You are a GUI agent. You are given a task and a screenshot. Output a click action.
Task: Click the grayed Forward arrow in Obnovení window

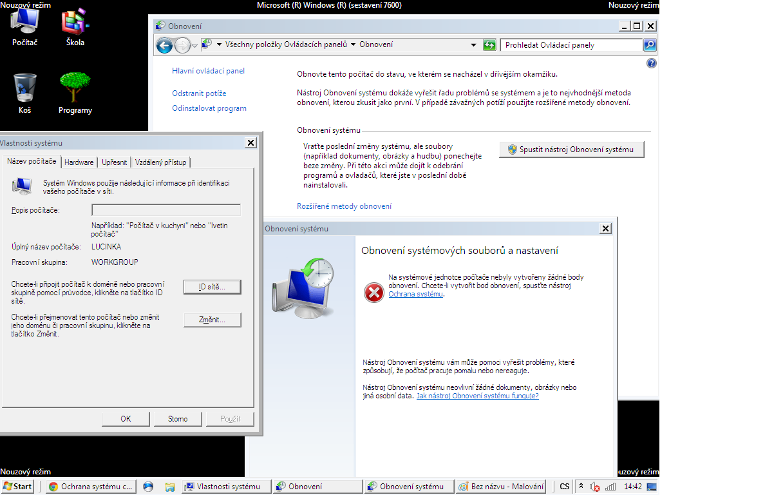(x=182, y=45)
